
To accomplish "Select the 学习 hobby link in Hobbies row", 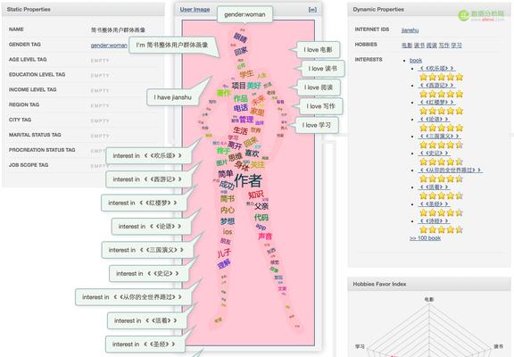I will click(x=456, y=46).
